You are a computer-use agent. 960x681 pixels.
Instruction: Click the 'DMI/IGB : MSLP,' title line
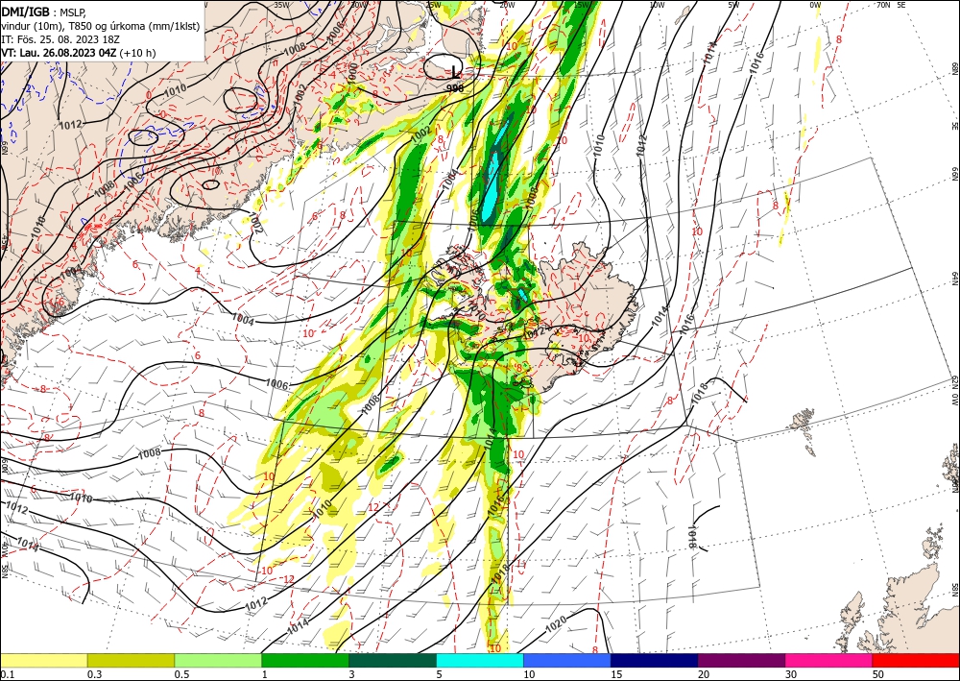point(43,11)
